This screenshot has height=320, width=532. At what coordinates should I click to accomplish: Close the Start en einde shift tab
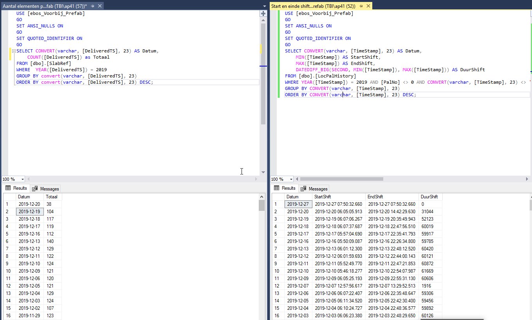tap(368, 6)
